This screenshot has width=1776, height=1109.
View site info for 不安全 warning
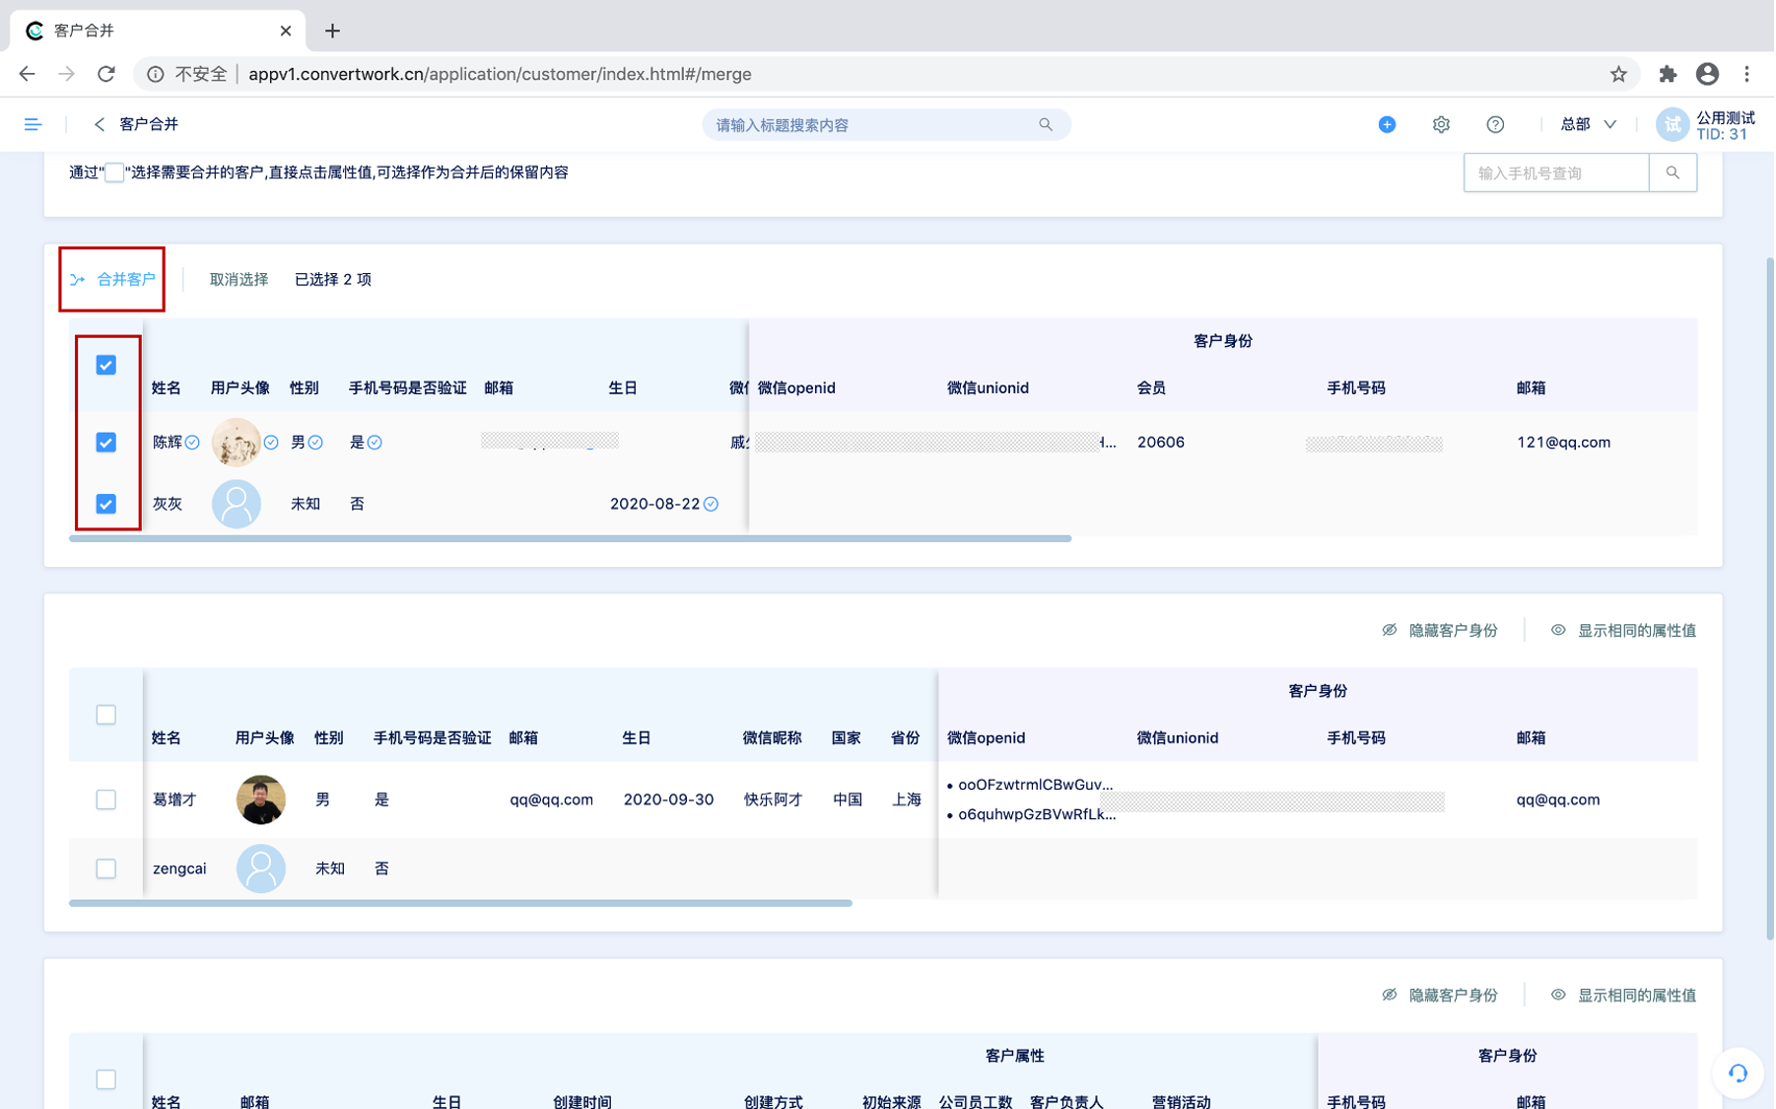coord(187,74)
